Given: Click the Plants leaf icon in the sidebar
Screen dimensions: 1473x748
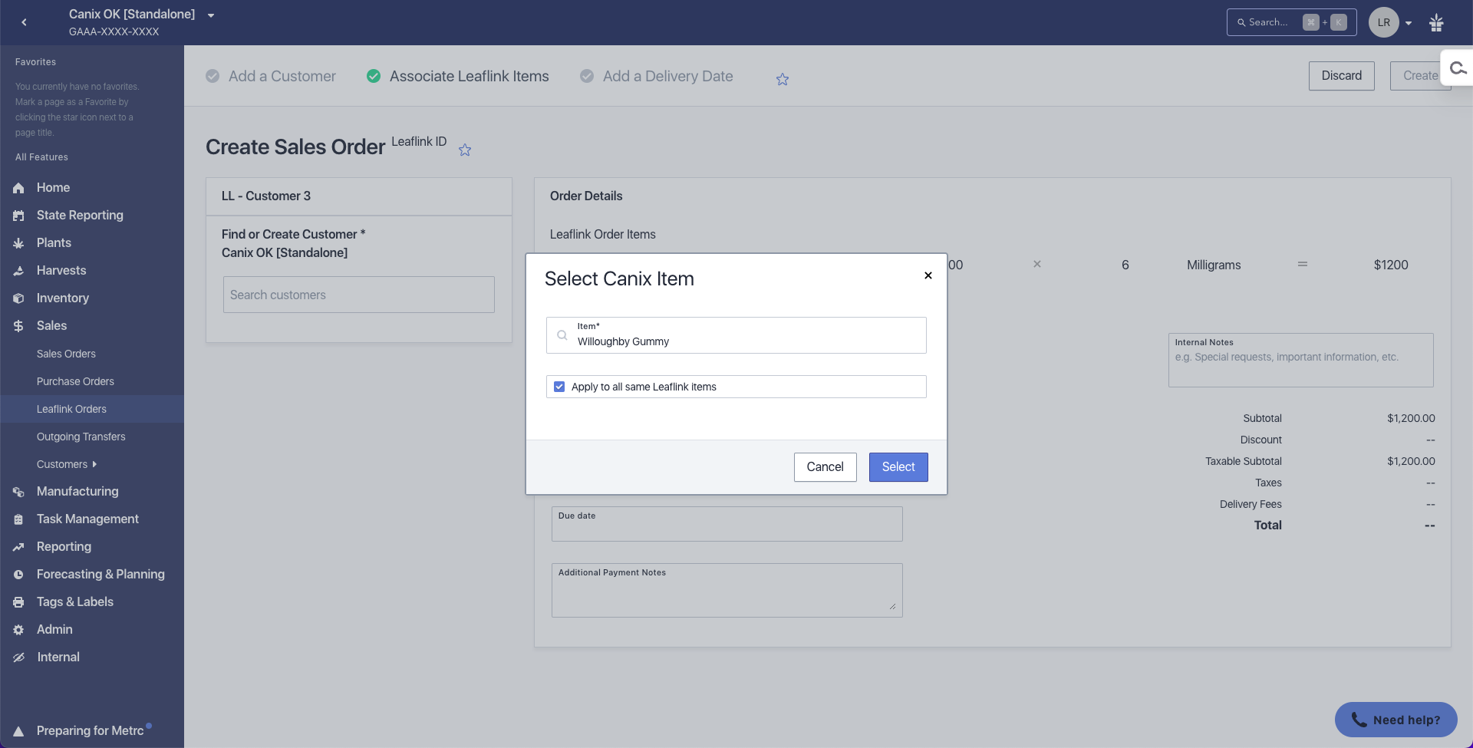Looking at the screenshot, I should tap(18, 243).
